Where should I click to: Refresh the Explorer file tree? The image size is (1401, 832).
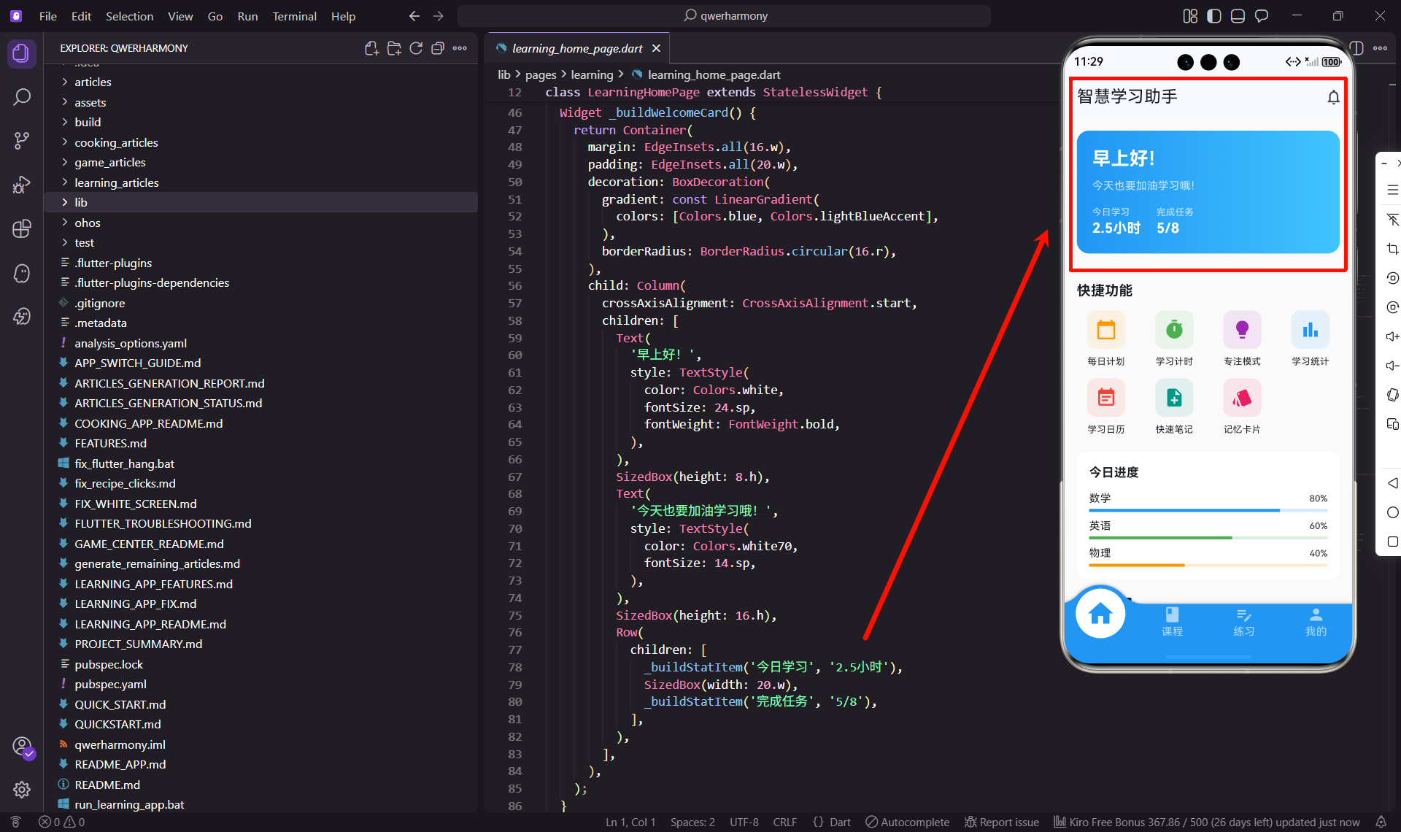(x=416, y=48)
